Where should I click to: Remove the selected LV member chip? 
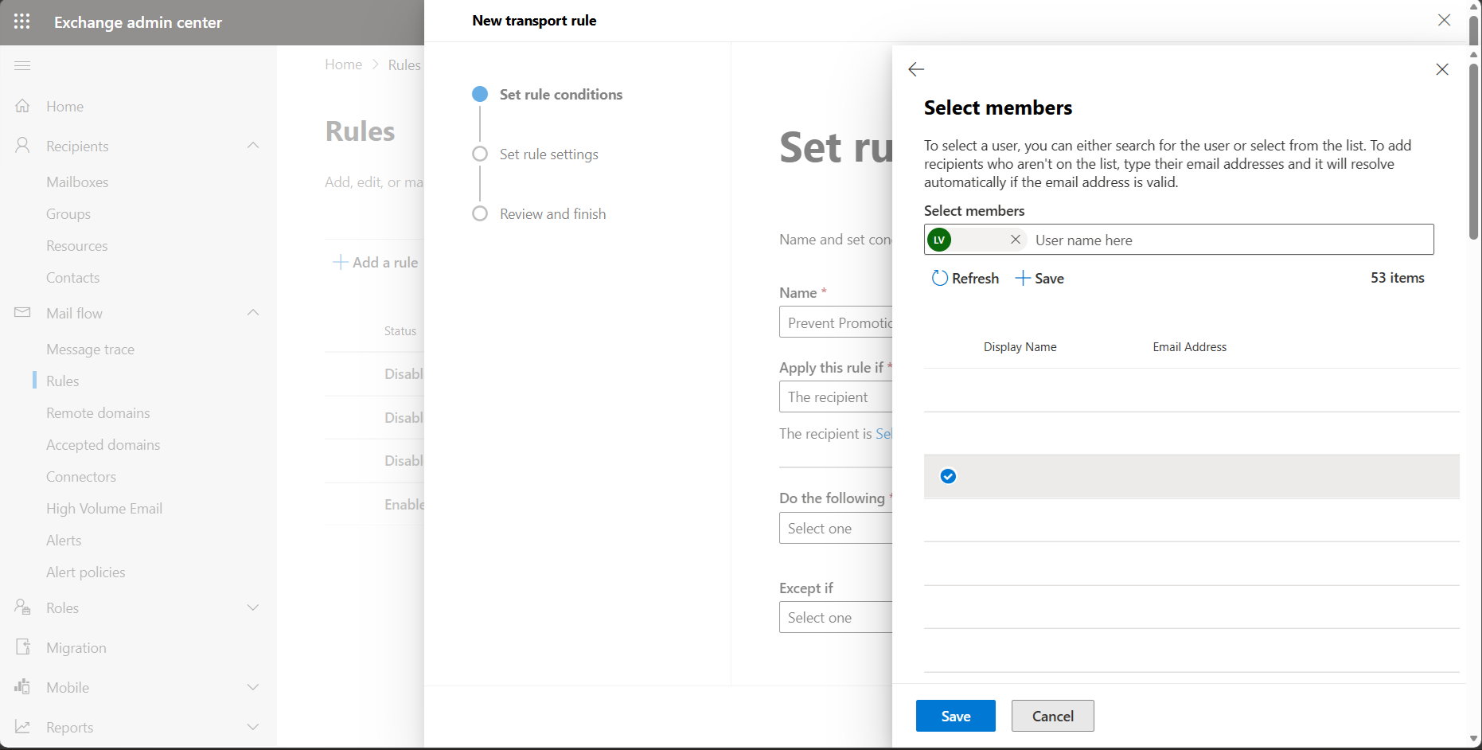[1016, 240]
